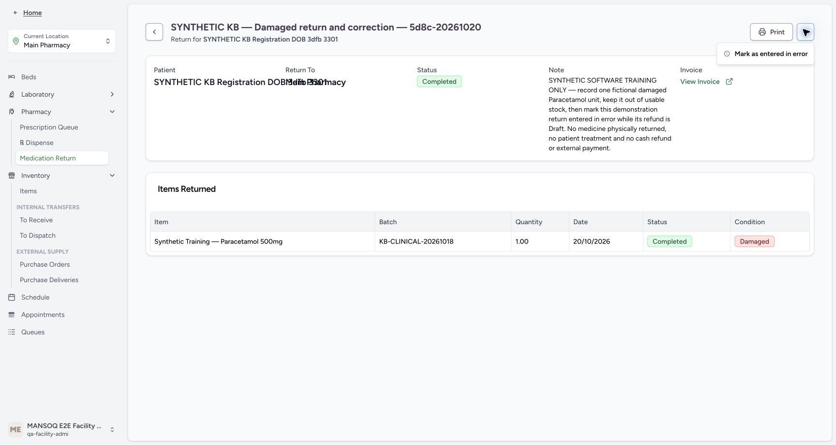Viewport: 836px width, 445px height.
Task: Click the Print button
Action: (771, 32)
